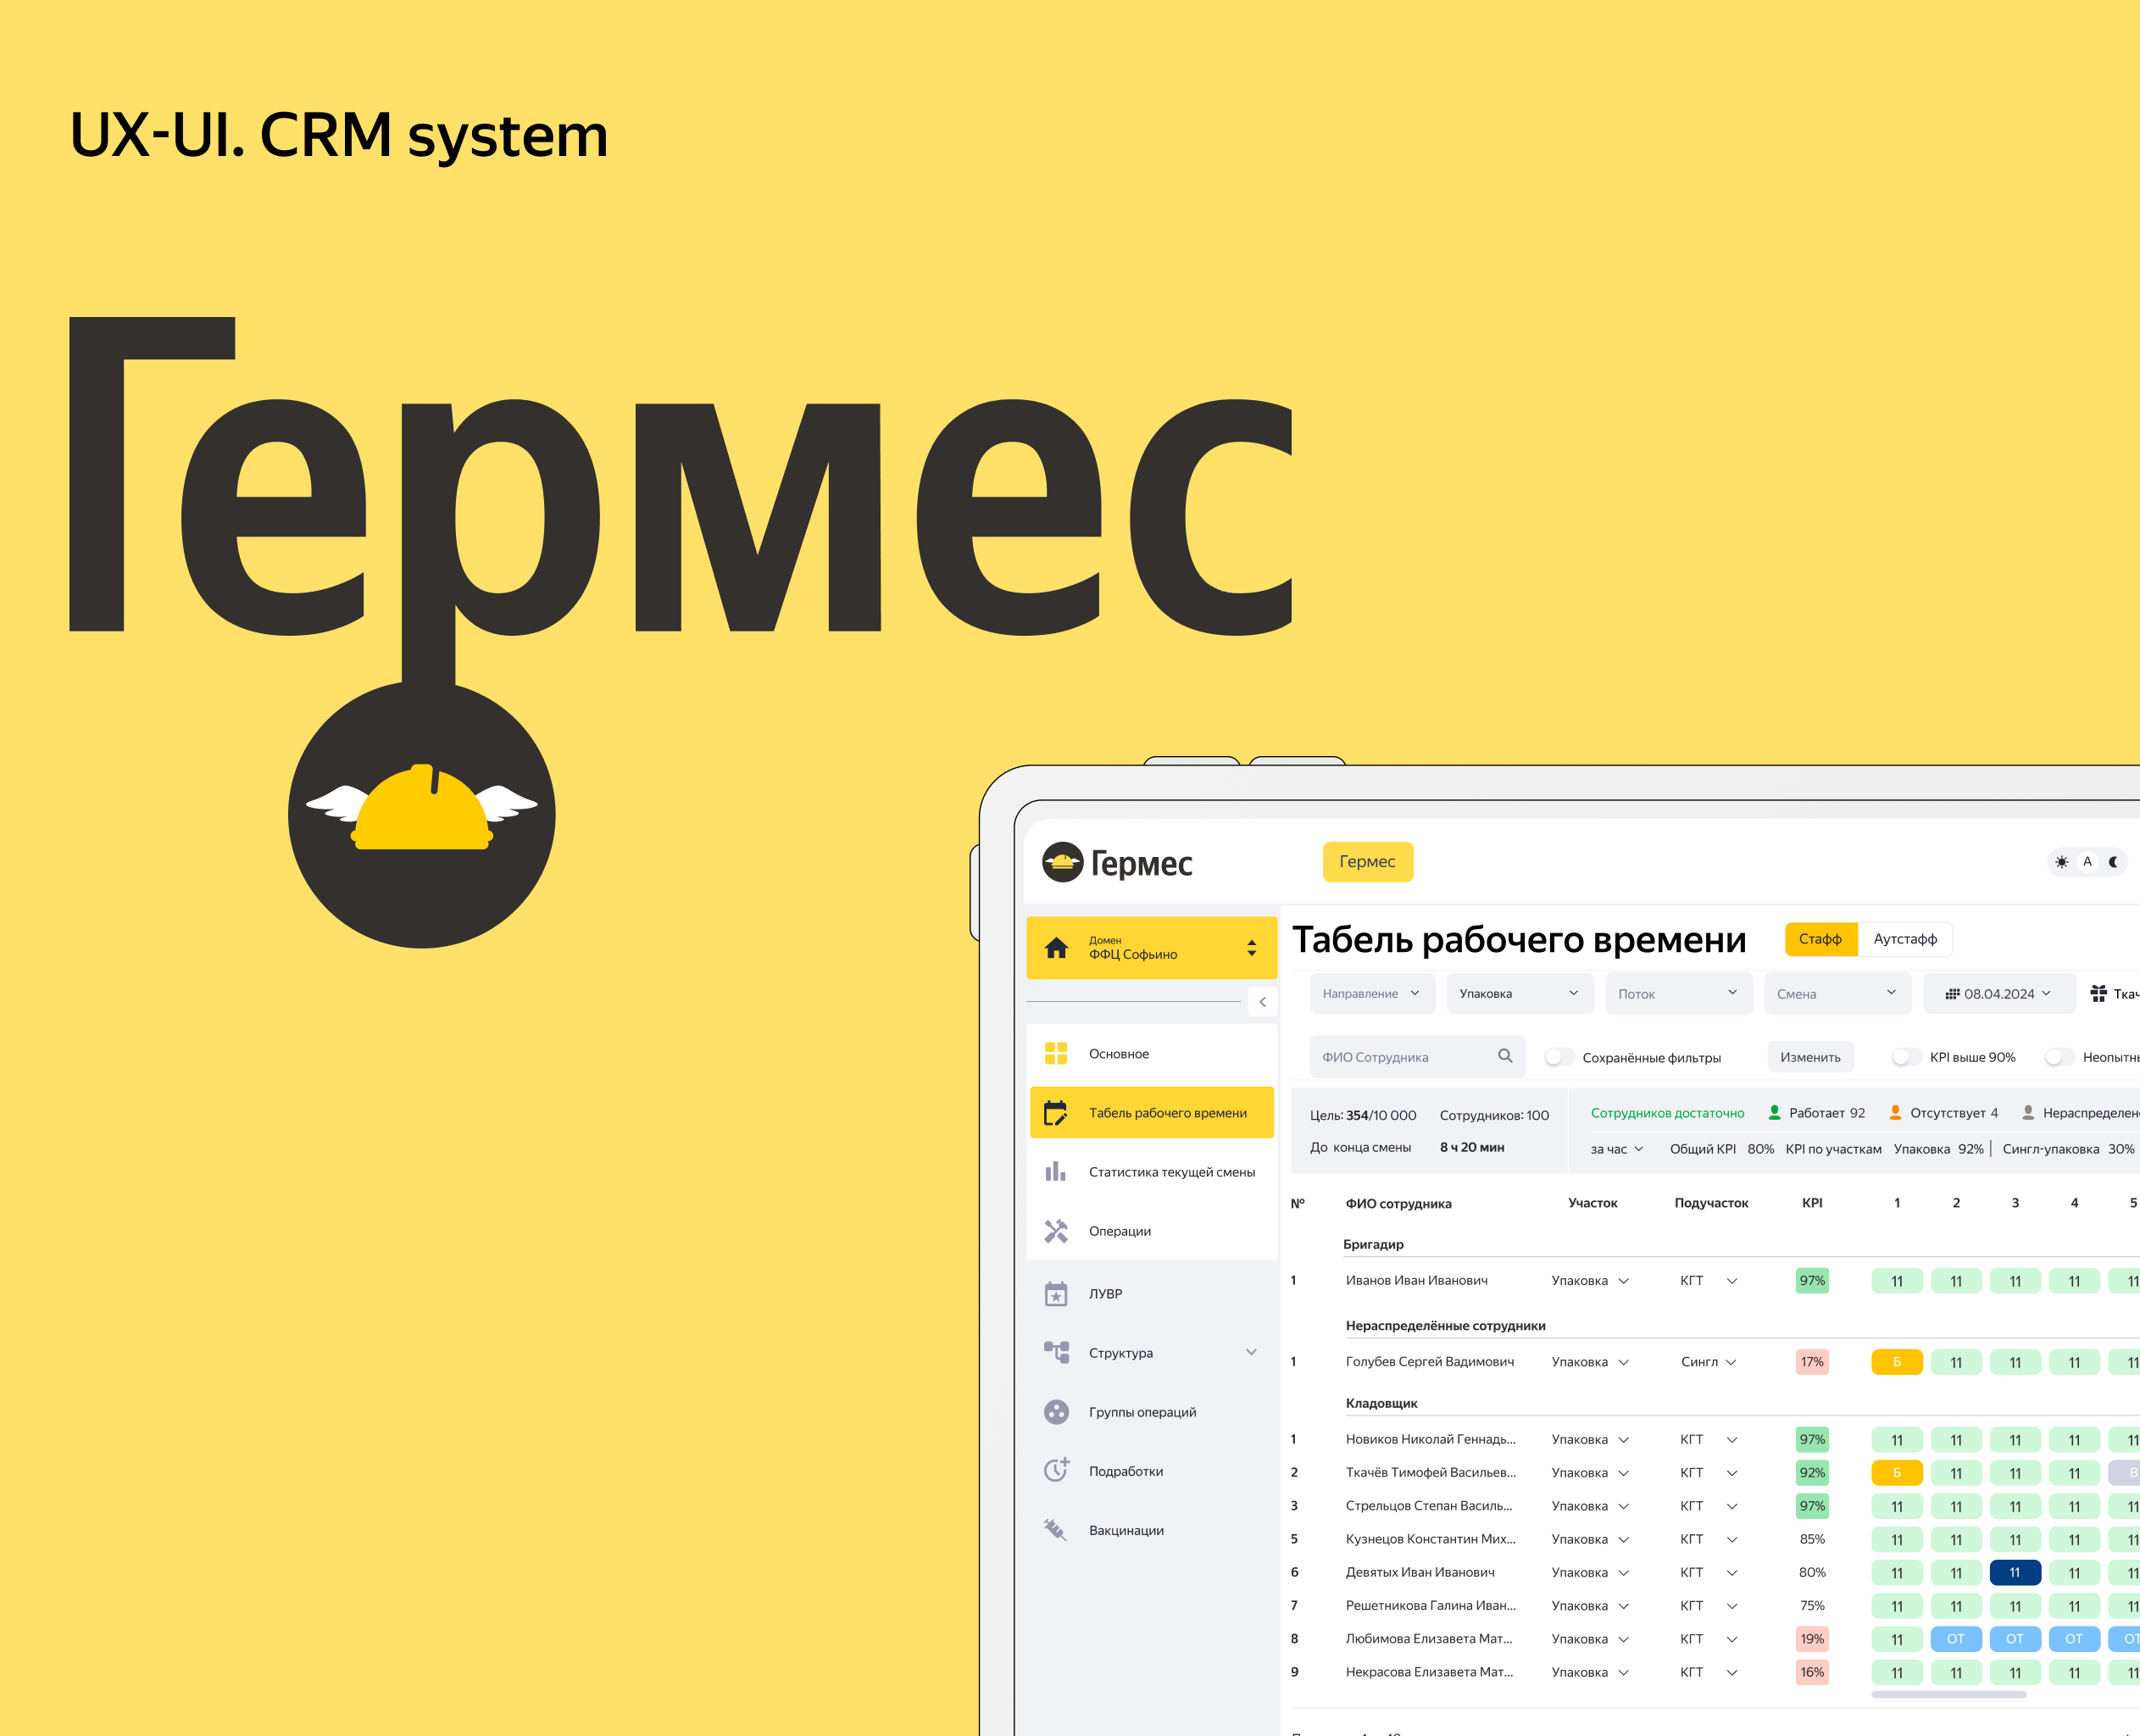Enable the Сохранённые фильтры toggle

click(x=1559, y=1057)
